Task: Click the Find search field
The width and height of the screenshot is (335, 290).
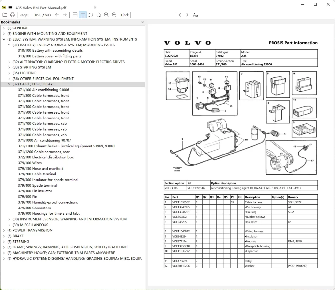Action: point(152,15)
